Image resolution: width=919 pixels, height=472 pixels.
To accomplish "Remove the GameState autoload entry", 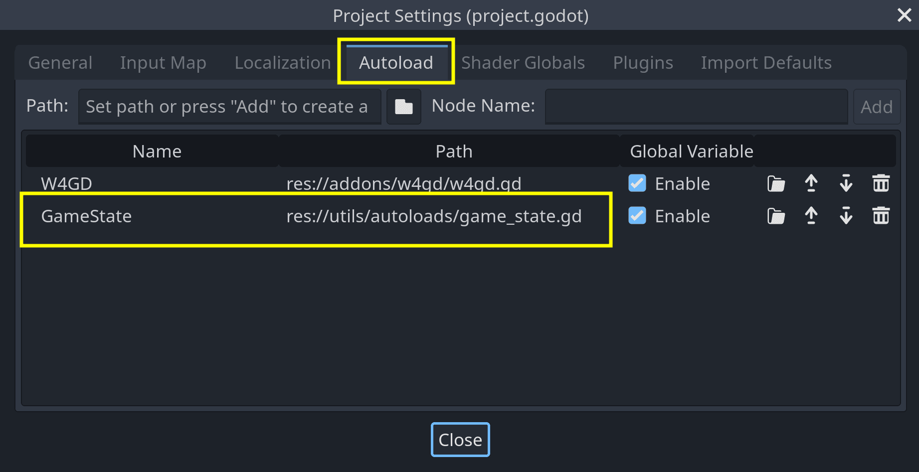I will 881,216.
